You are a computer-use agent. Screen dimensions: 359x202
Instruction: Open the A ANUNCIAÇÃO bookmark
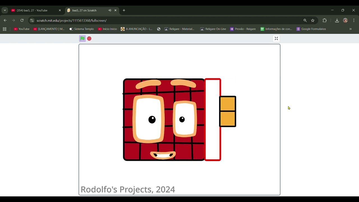coord(137,29)
